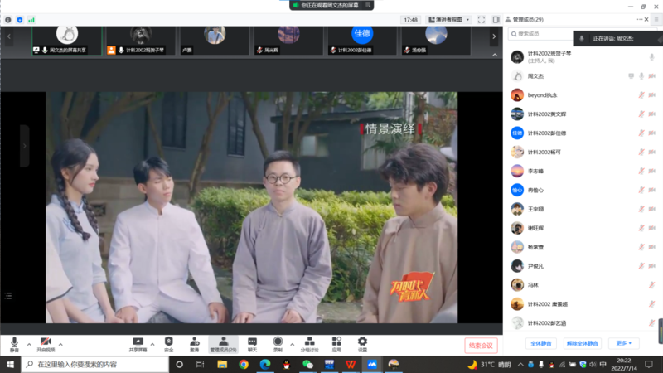Open Tencent Meeting from the taskbar
This screenshot has width=663, height=373.
click(372, 364)
